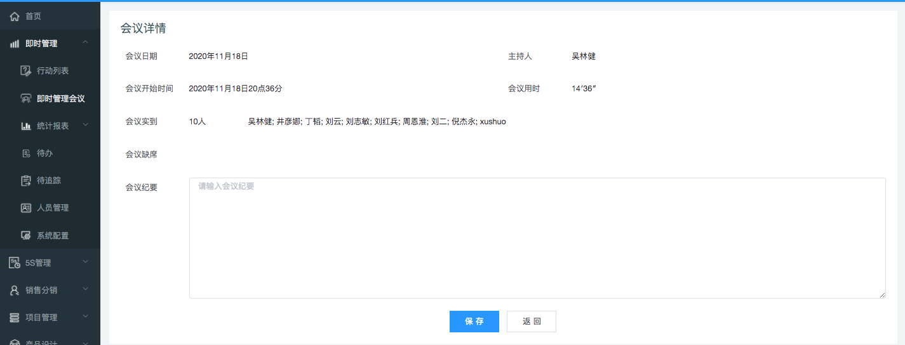This screenshot has width=905, height=345.
Task: Click the 待办 document icon
Action: (x=26, y=153)
